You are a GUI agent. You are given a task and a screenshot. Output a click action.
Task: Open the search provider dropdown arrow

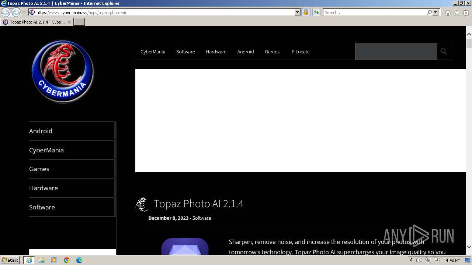click(435, 12)
